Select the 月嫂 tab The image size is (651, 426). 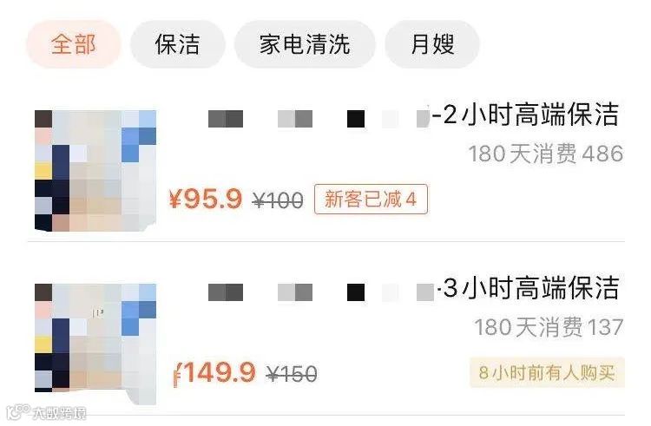(432, 44)
